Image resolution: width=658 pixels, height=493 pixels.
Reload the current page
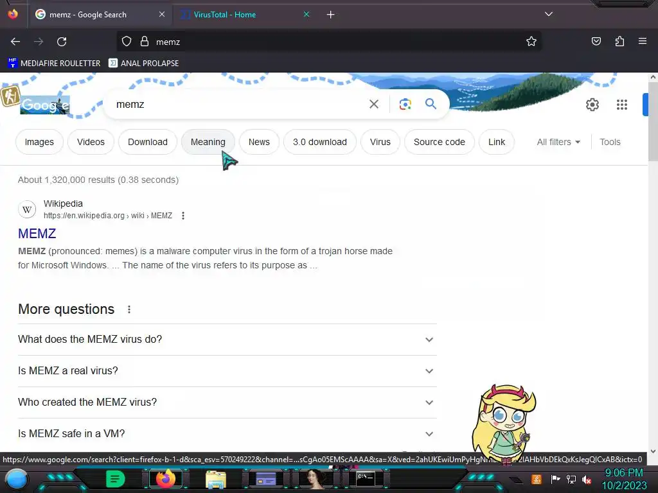pos(62,42)
